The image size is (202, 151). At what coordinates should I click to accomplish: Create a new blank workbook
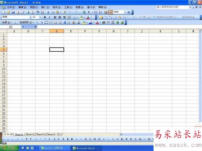[x=4, y=12]
